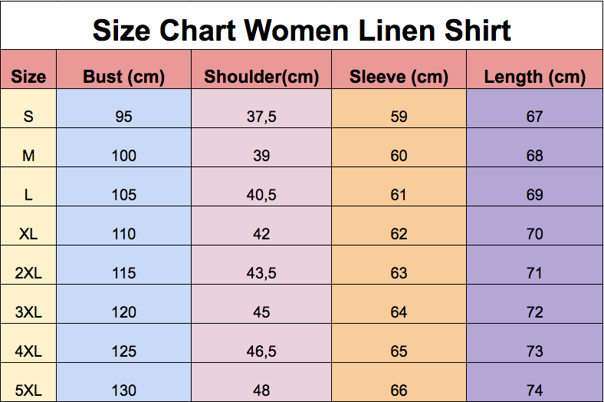604x402 pixels.
Task: Click the XL size row label
Action: (28, 234)
